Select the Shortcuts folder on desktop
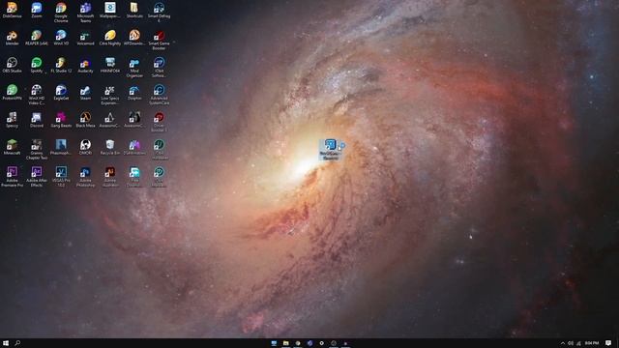The height and width of the screenshot is (348, 619). (134, 11)
